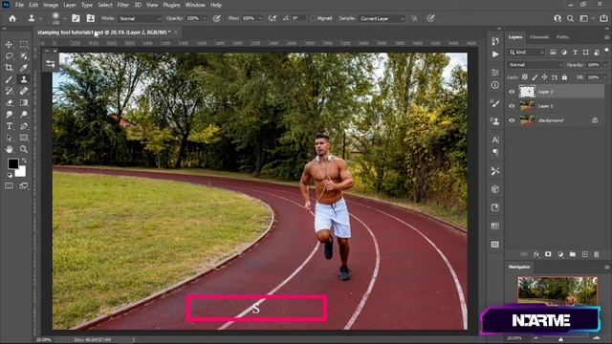Open the Filter menu
The image size is (612, 344).
coord(123,5)
